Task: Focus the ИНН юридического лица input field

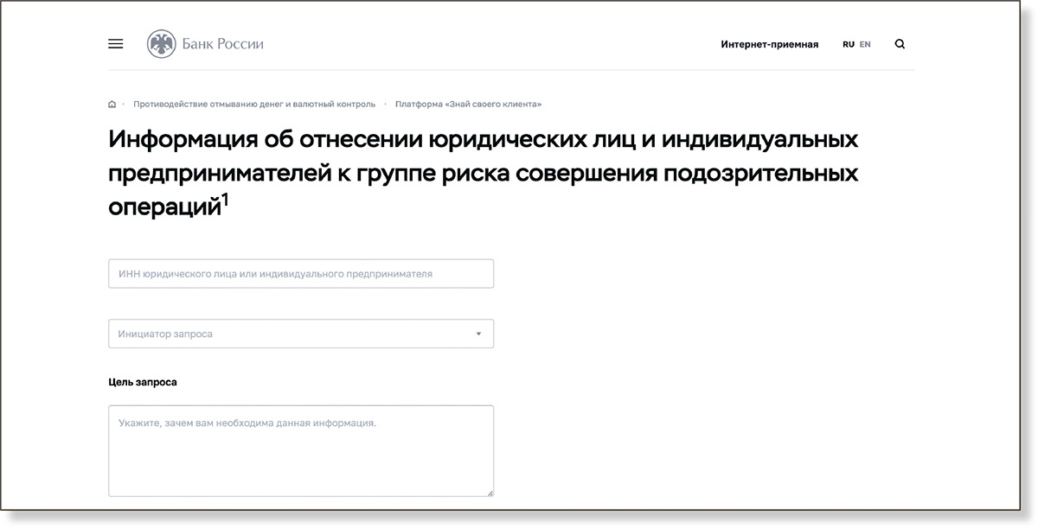Action: (300, 274)
